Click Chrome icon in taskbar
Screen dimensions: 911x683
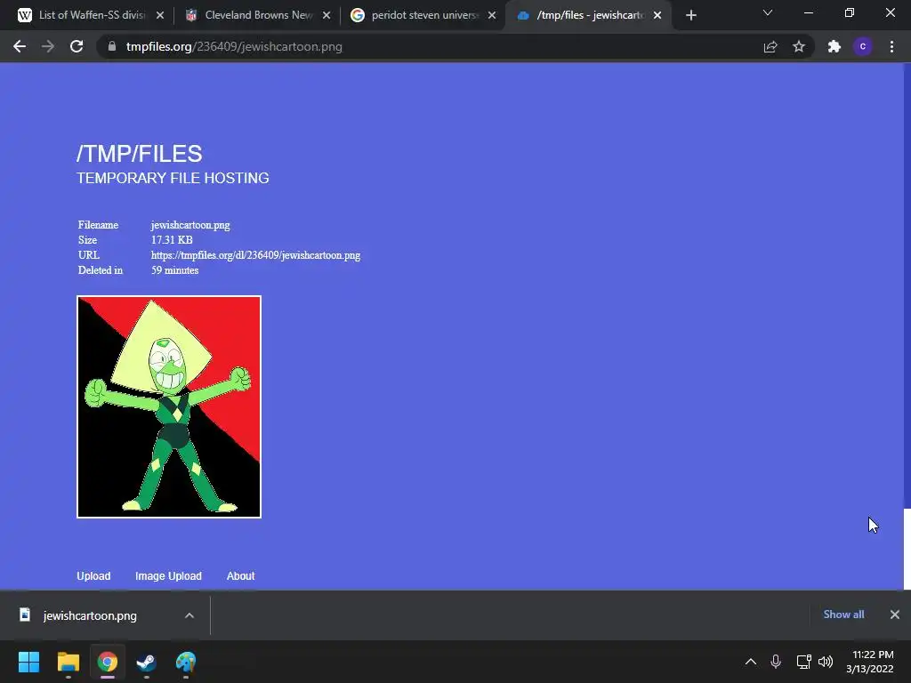tap(108, 662)
